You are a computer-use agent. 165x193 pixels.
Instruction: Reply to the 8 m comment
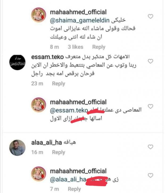99,47
